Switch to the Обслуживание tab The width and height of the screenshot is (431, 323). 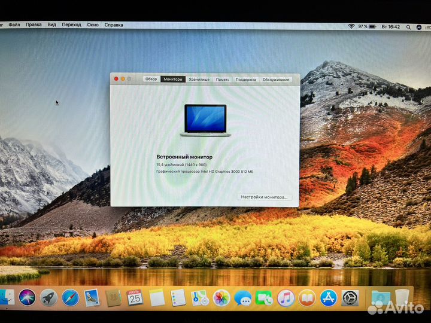pos(276,80)
